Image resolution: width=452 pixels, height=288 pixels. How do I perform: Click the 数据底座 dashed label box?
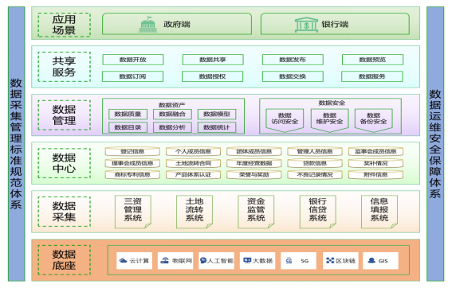(65, 260)
